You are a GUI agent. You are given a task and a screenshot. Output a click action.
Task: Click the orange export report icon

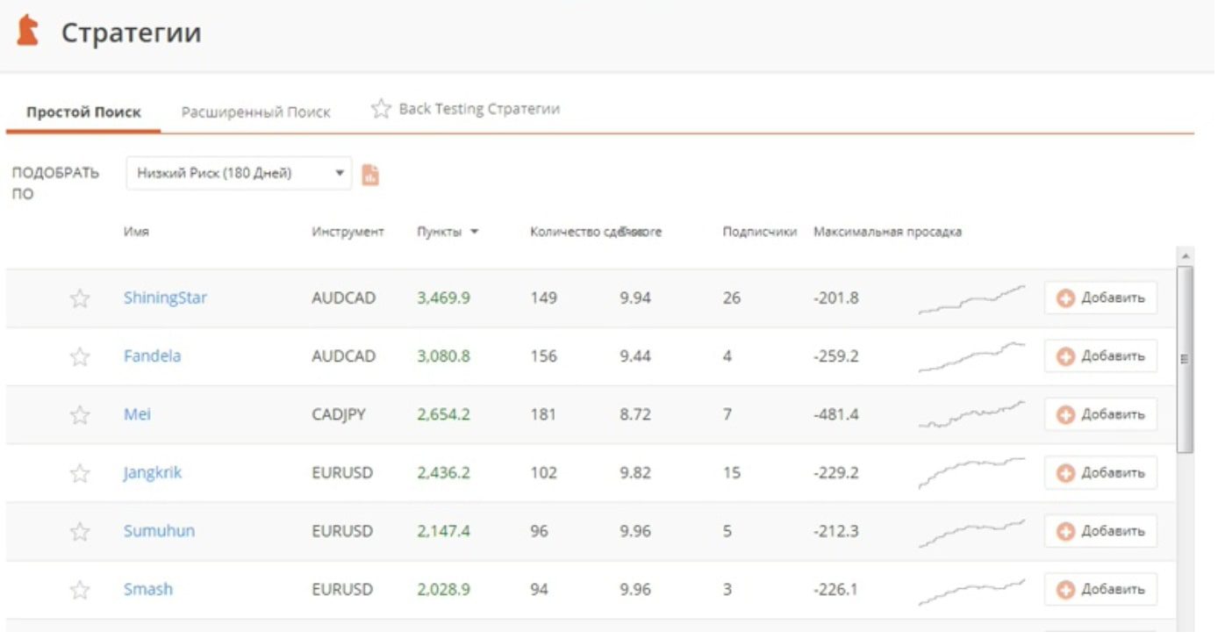[x=370, y=174]
